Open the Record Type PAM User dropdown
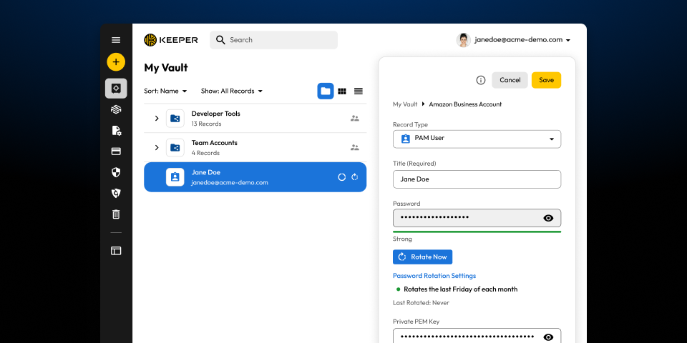Image resolution: width=687 pixels, height=343 pixels. (x=477, y=139)
